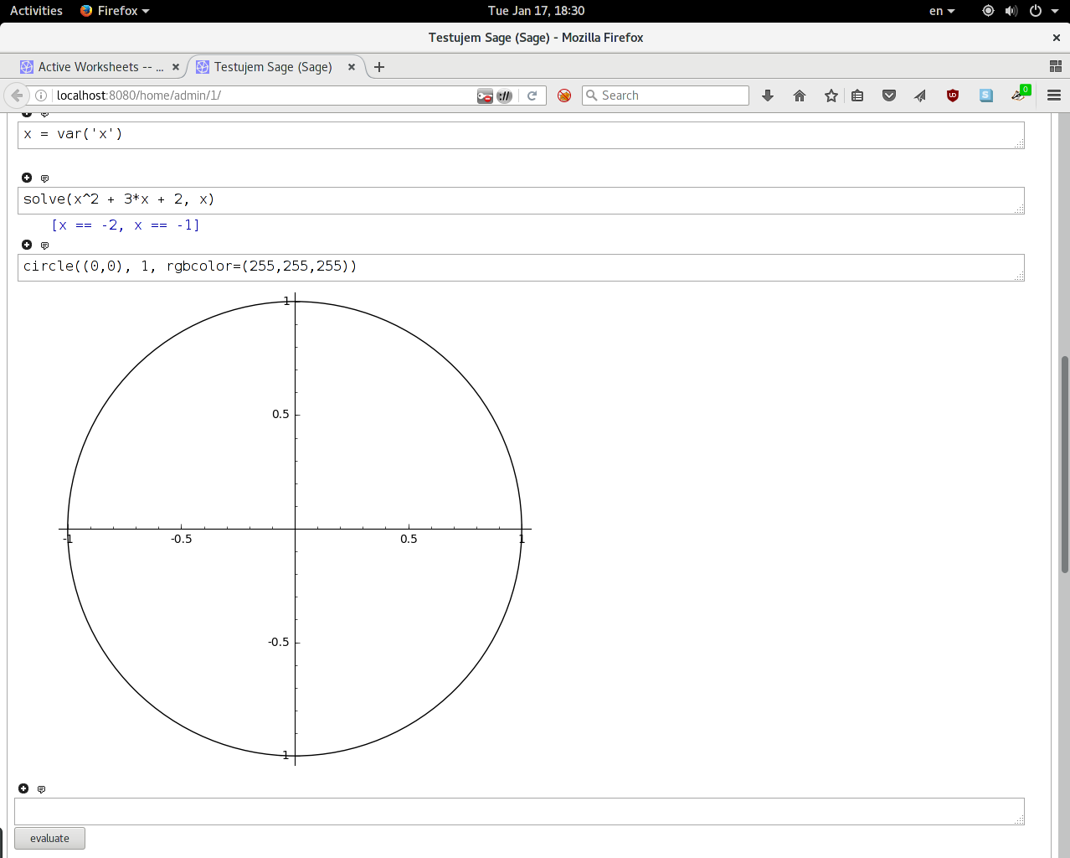Expand the Firefox application menu
Image resolution: width=1070 pixels, height=858 pixels.
115,11
